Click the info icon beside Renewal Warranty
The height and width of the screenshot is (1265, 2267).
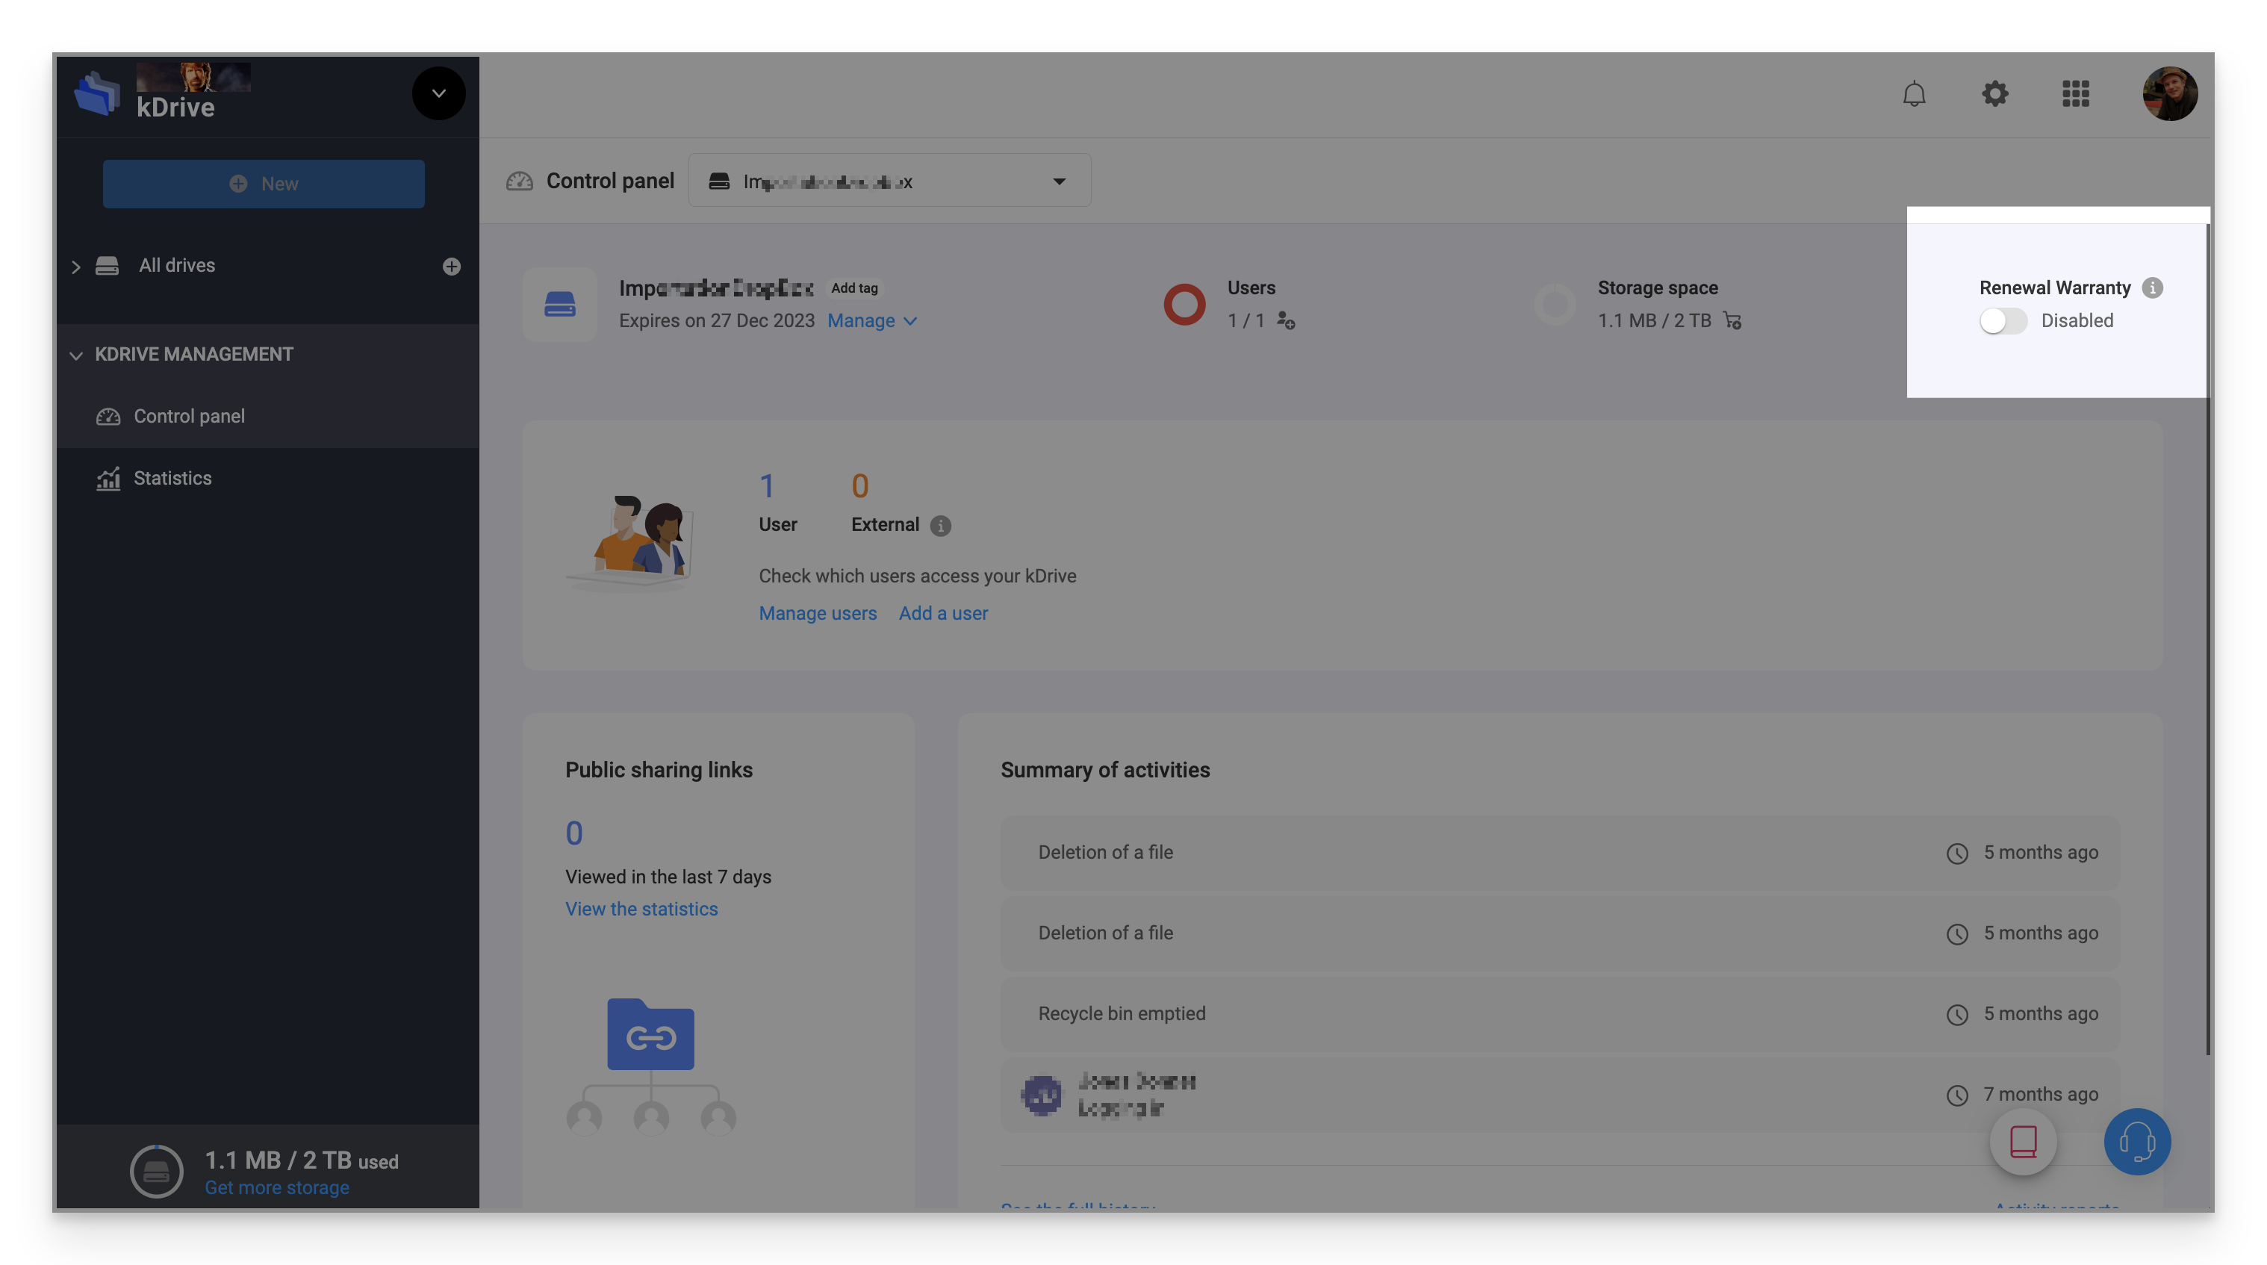point(2153,287)
